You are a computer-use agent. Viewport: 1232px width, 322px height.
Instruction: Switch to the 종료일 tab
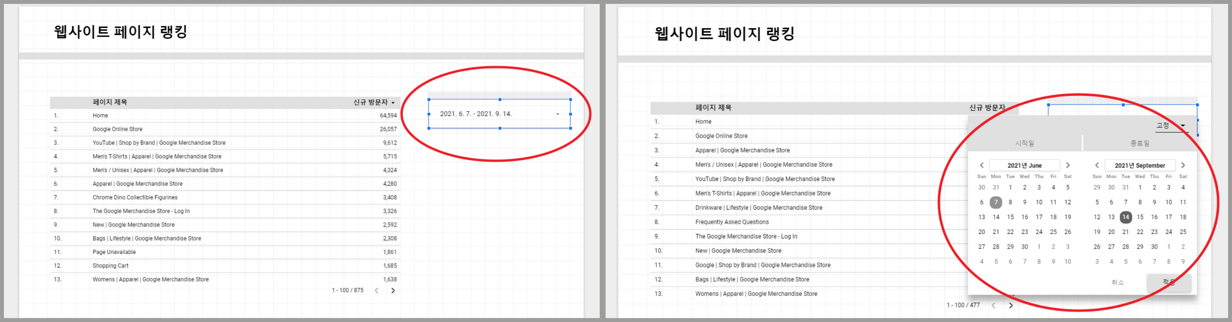1140,143
